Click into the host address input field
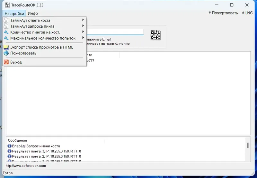The height and width of the screenshot is (178, 257). point(115,32)
